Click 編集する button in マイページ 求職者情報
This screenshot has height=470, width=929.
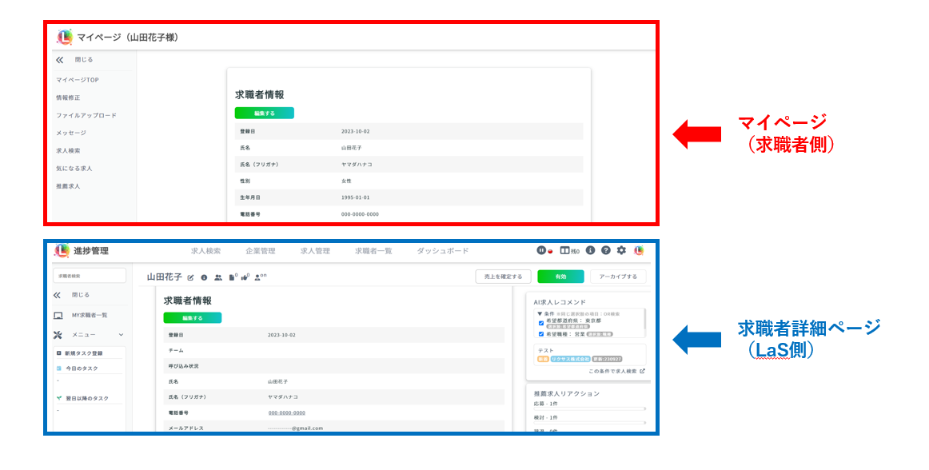265,114
